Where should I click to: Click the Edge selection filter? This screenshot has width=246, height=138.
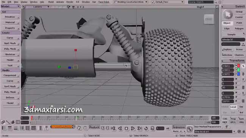[x=227, y=29]
